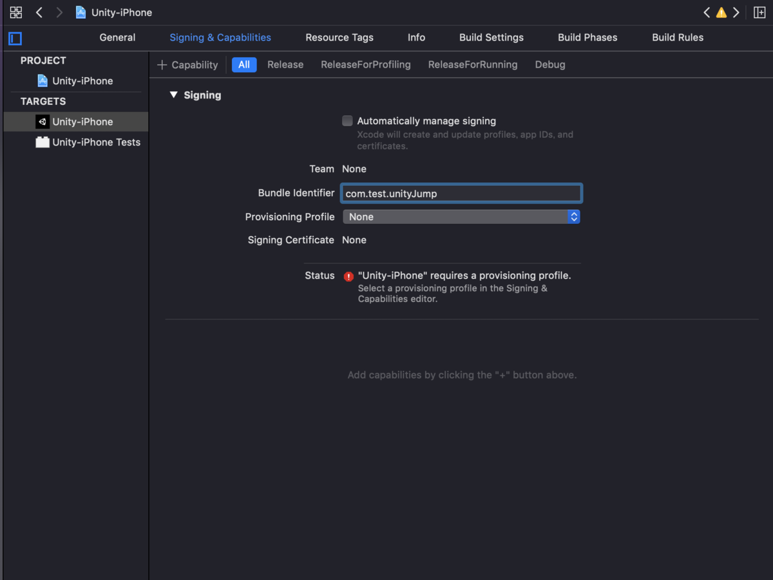Select the Debug configuration filter
The width and height of the screenshot is (773, 580).
pos(549,64)
